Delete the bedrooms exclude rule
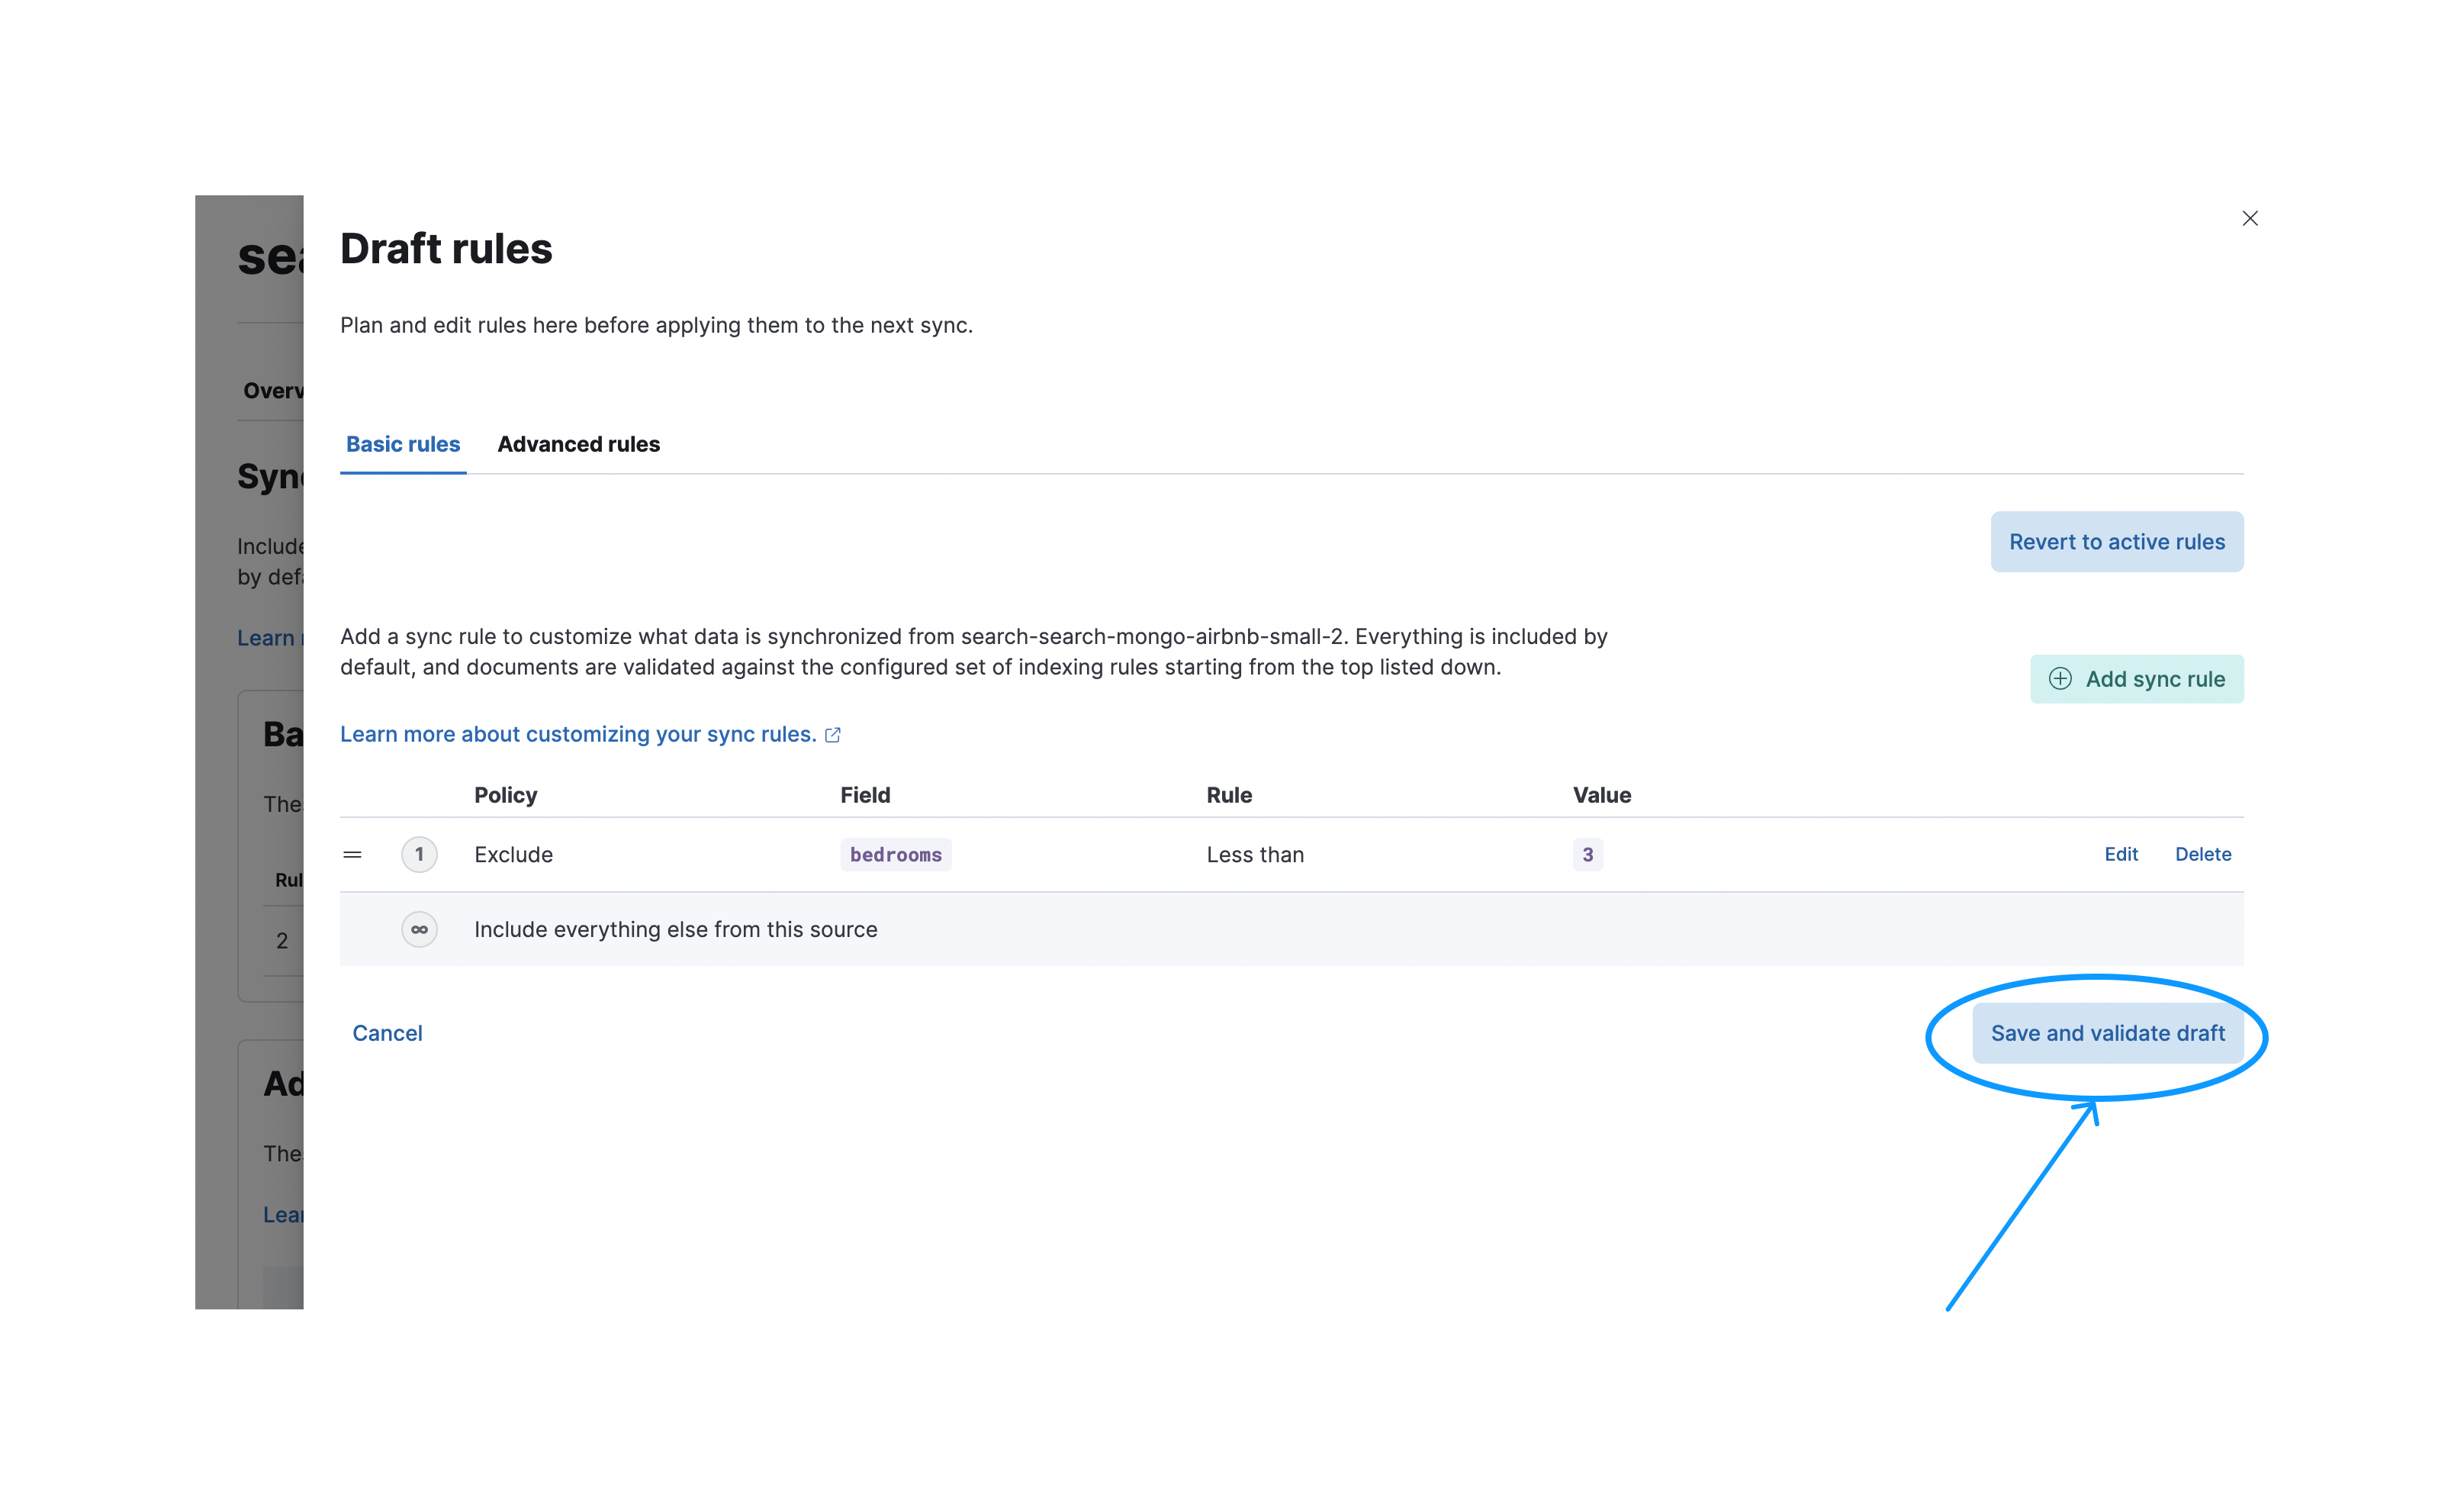Viewport: 2464px width, 1507px height. pyautogui.click(x=2203, y=854)
